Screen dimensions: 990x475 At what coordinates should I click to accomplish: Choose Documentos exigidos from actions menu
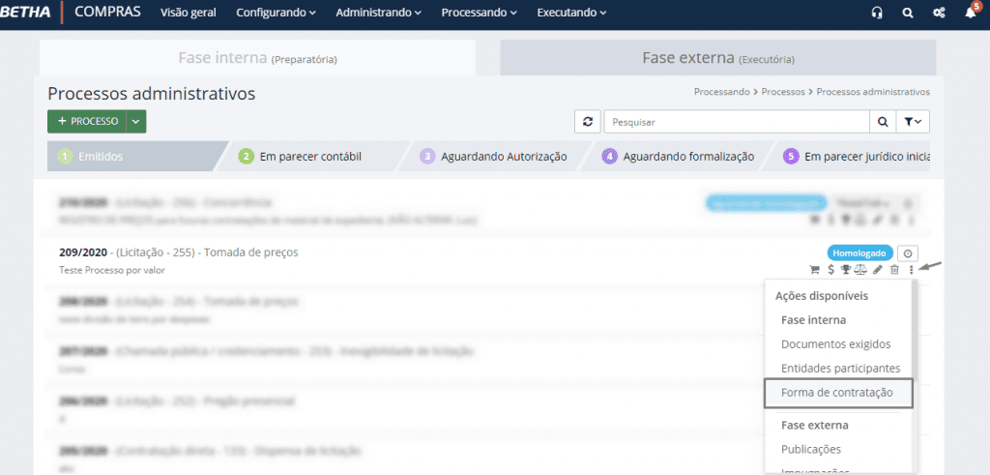836,344
